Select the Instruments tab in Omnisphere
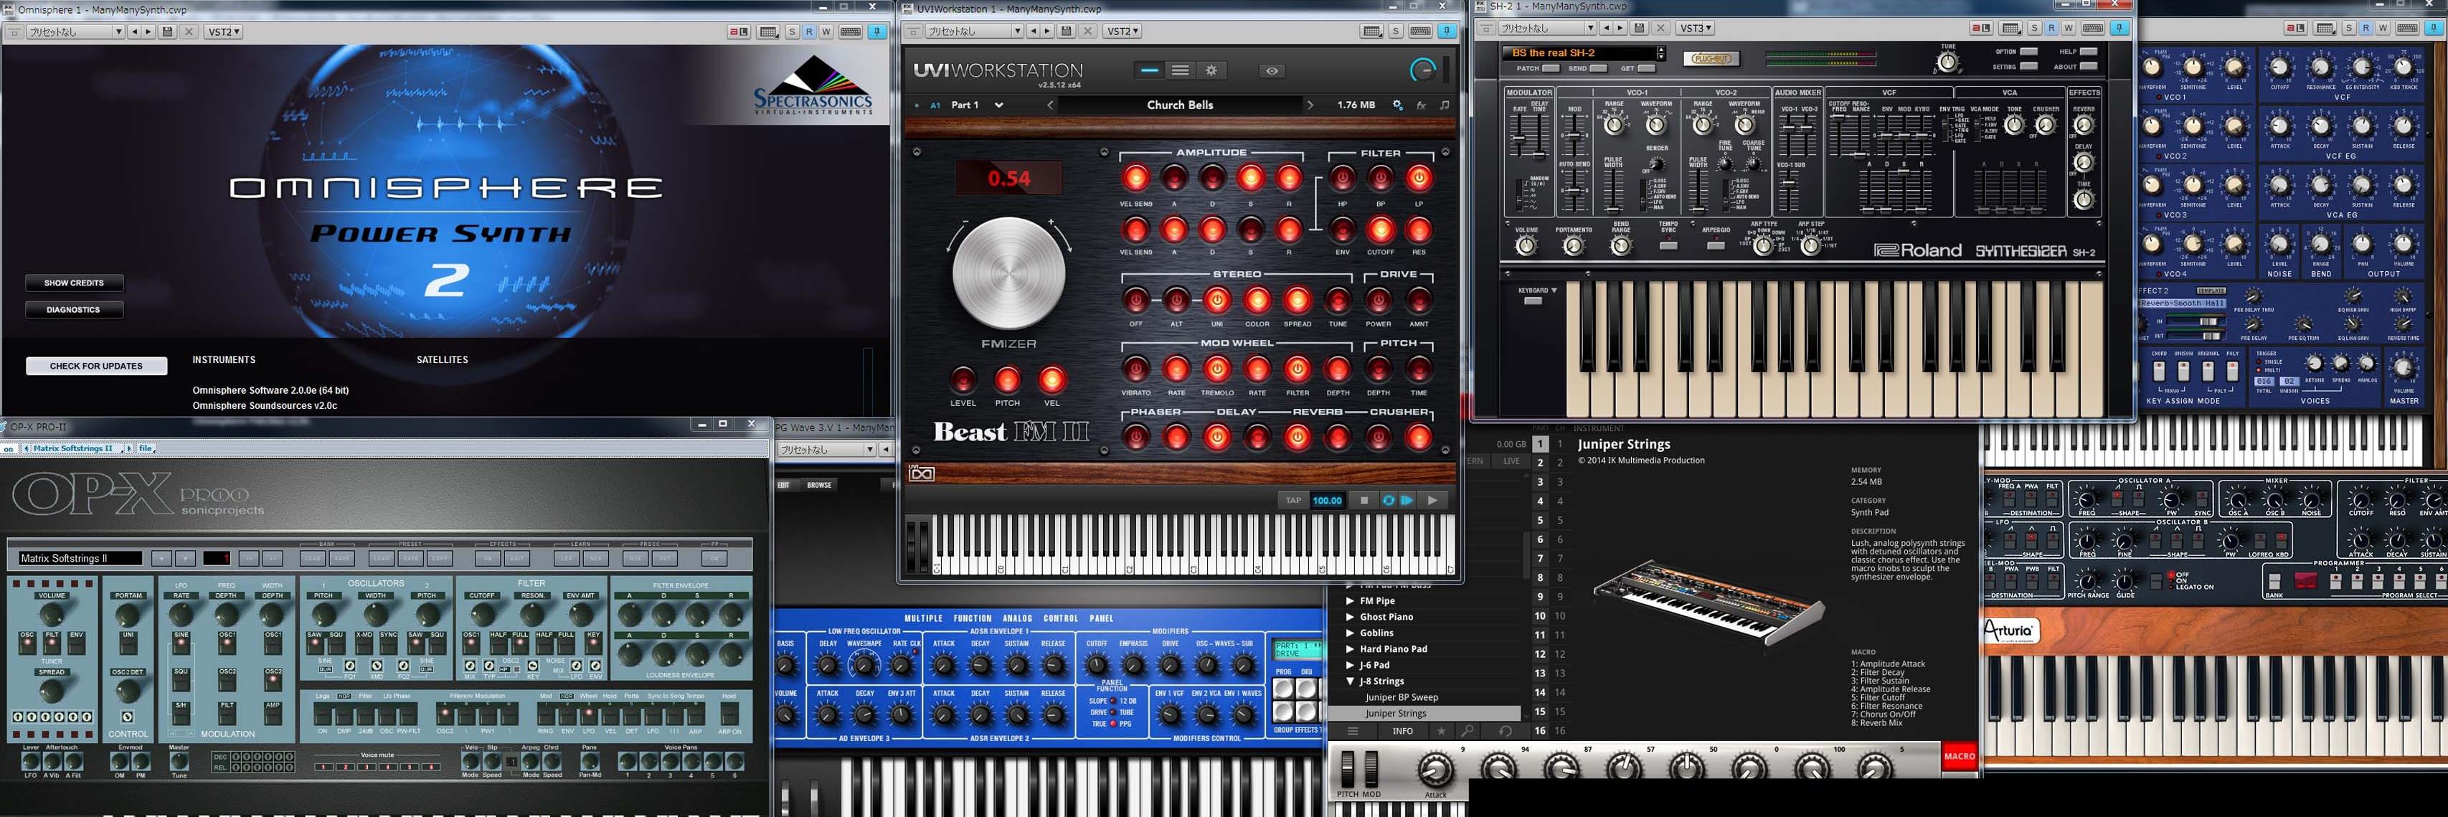The height and width of the screenshot is (817, 2448). click(223, 360)
